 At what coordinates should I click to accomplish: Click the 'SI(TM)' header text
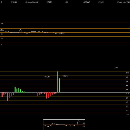49,2
